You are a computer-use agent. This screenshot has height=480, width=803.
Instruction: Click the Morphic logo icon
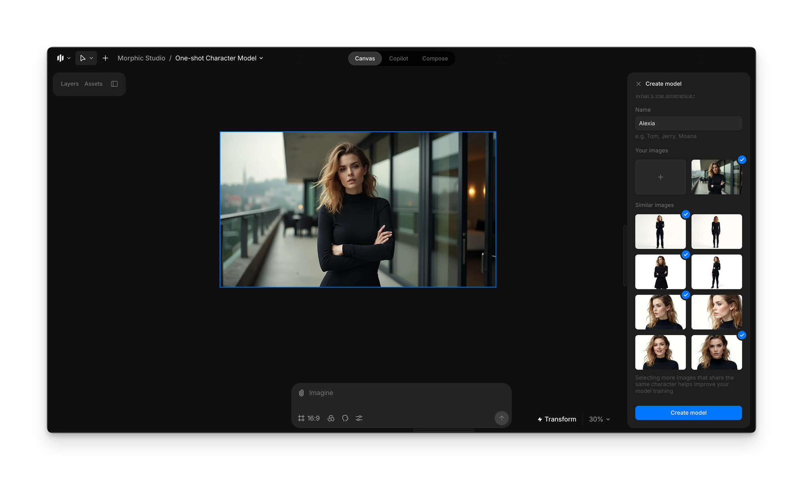60,58
